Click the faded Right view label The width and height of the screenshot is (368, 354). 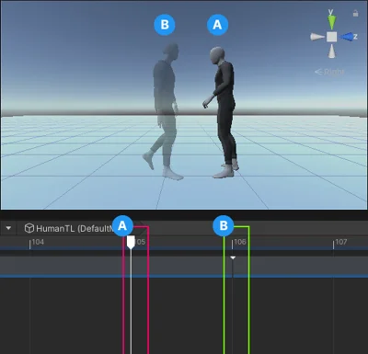329,72
